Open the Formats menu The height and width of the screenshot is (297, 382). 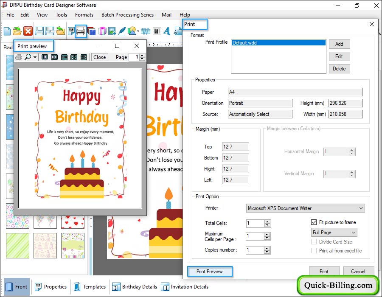pos(84,14)
